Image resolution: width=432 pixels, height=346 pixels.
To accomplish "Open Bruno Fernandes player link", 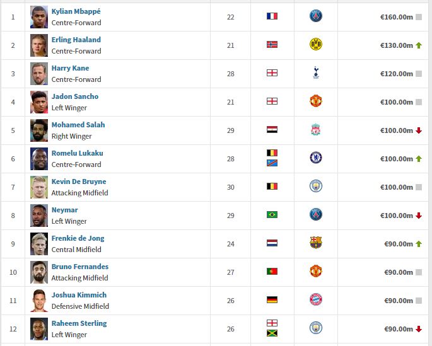I will click(x=80, y=267).
